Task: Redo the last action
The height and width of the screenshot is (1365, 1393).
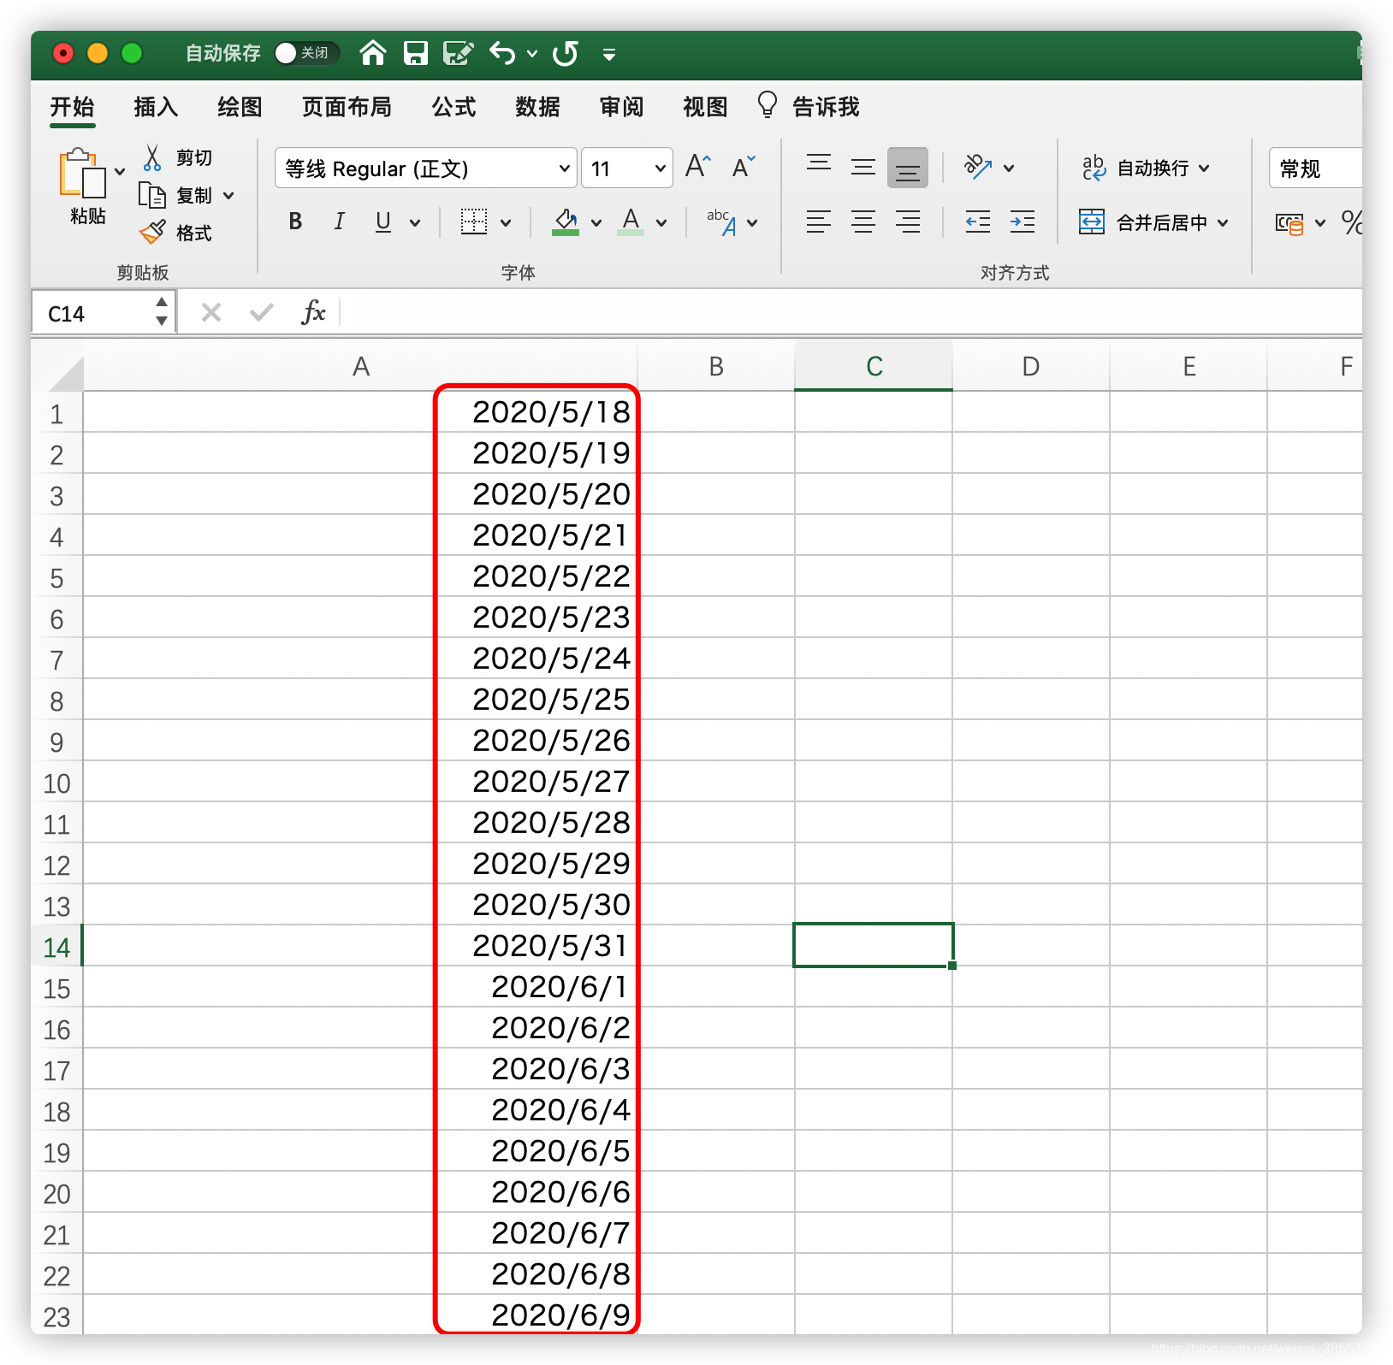Action: pyautogui.click(x=566, y=53)
